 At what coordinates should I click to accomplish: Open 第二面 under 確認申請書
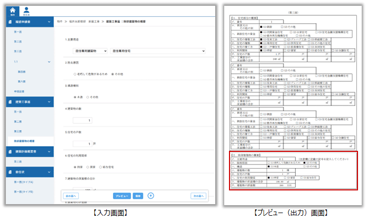18,42
